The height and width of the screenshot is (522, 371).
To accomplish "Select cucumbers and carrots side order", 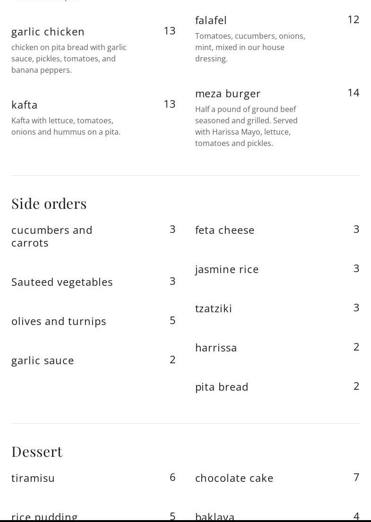I will click(x=52, y=236).
